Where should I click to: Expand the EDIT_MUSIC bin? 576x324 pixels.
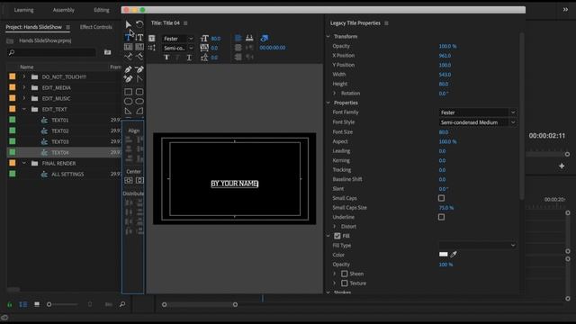tap(24, 98)
